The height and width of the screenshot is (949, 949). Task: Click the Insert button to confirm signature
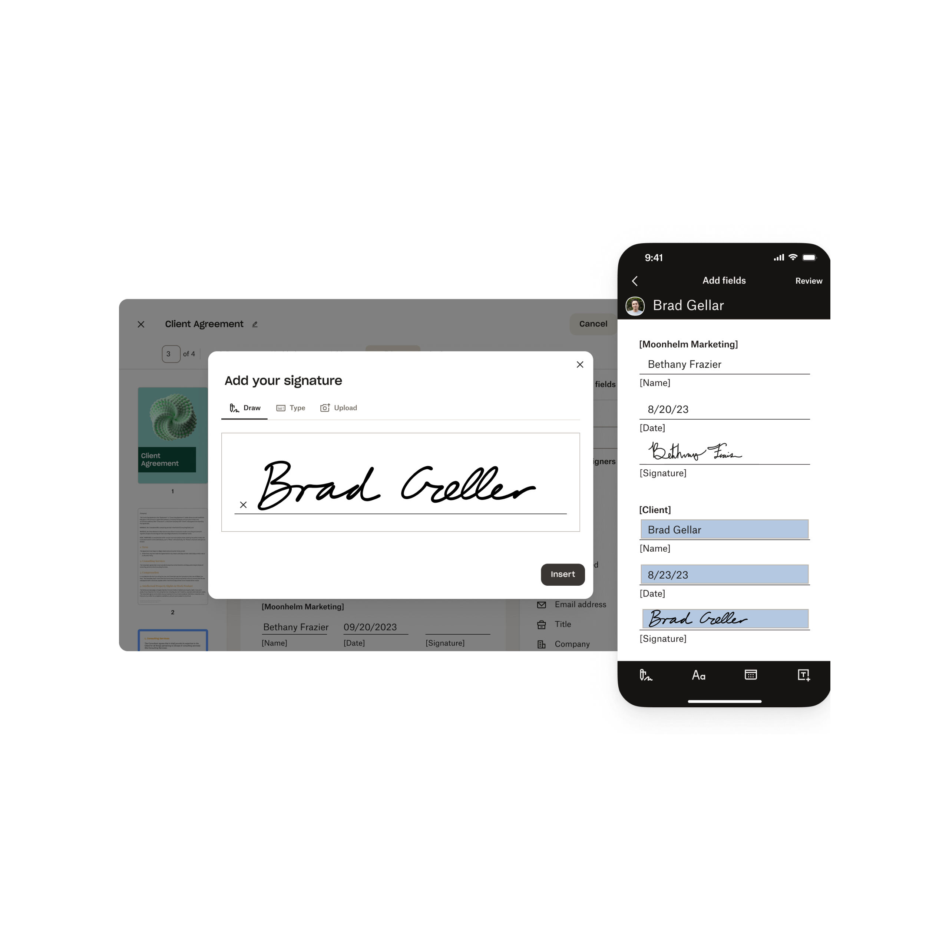[x=562, y=573]
